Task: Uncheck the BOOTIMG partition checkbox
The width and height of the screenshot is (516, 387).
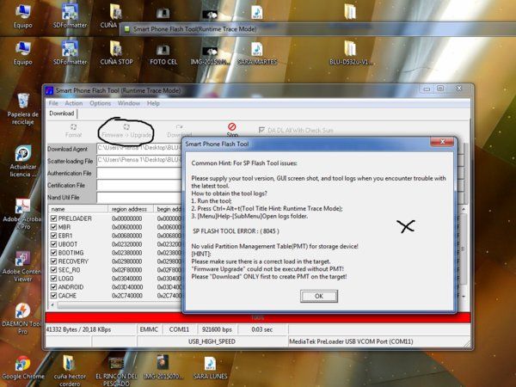Action: click(x=53, y=252)
